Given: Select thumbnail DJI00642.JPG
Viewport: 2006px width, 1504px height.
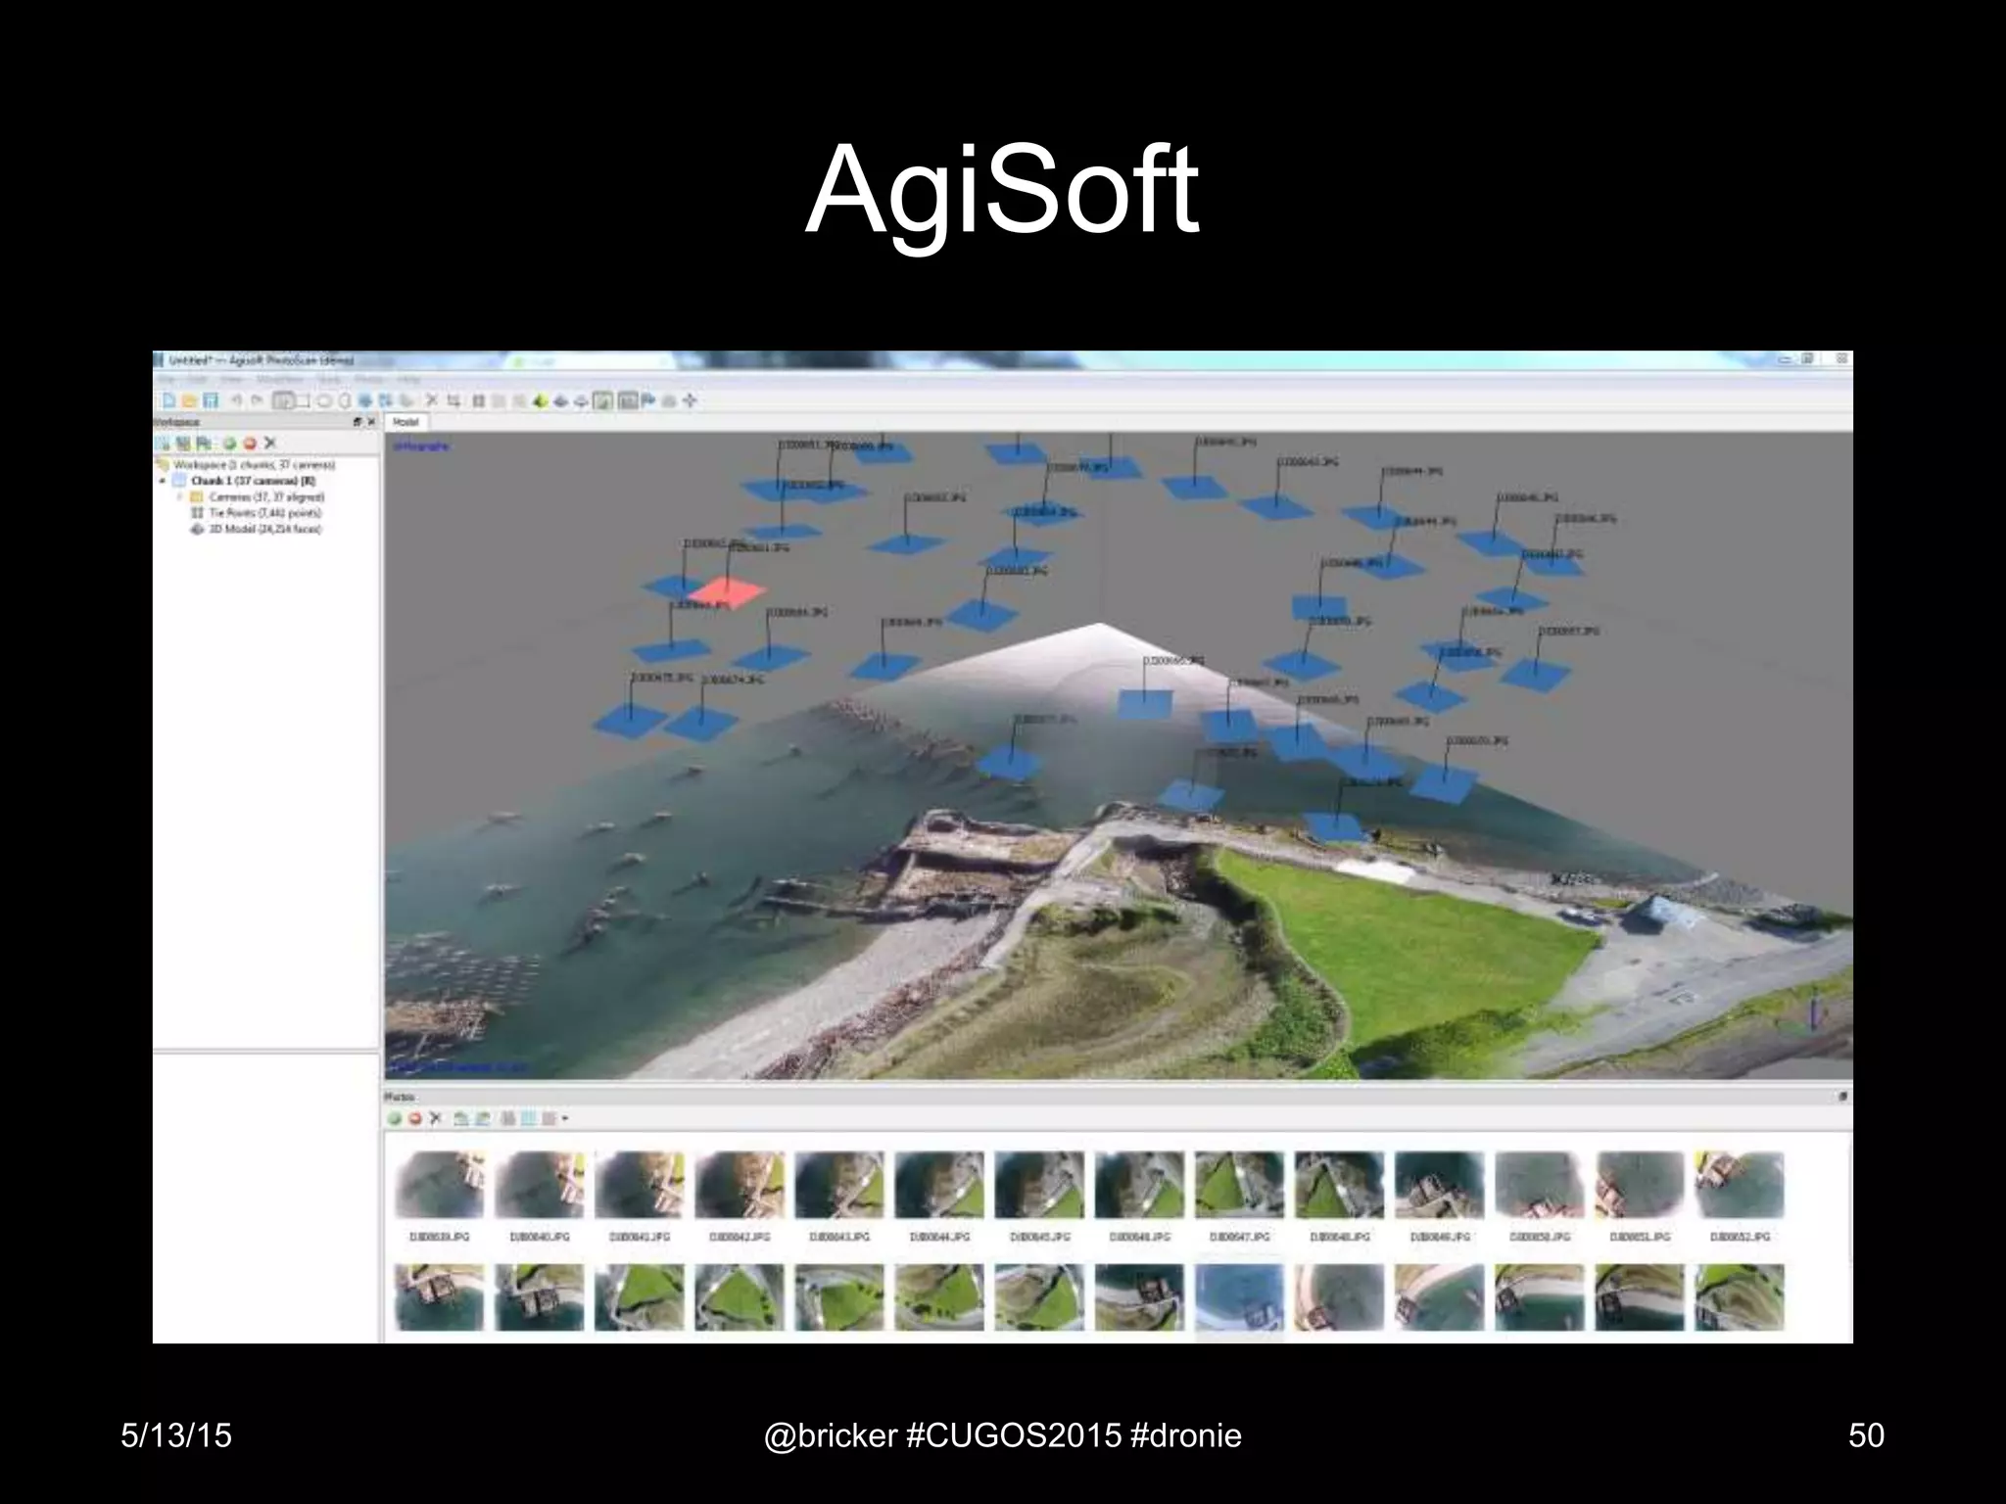Looking at the screenshot, I should tap(740, 1197).
